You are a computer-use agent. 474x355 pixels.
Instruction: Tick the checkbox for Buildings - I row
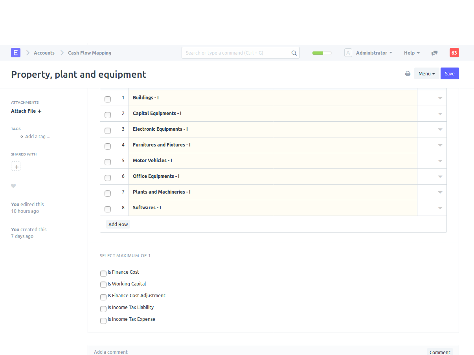tap(108, 99)
